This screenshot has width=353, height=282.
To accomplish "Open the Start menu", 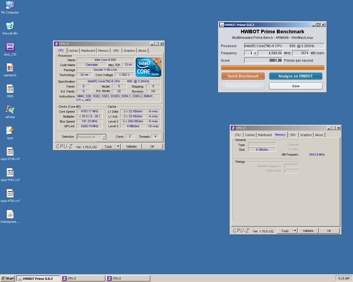I will 8,278.
